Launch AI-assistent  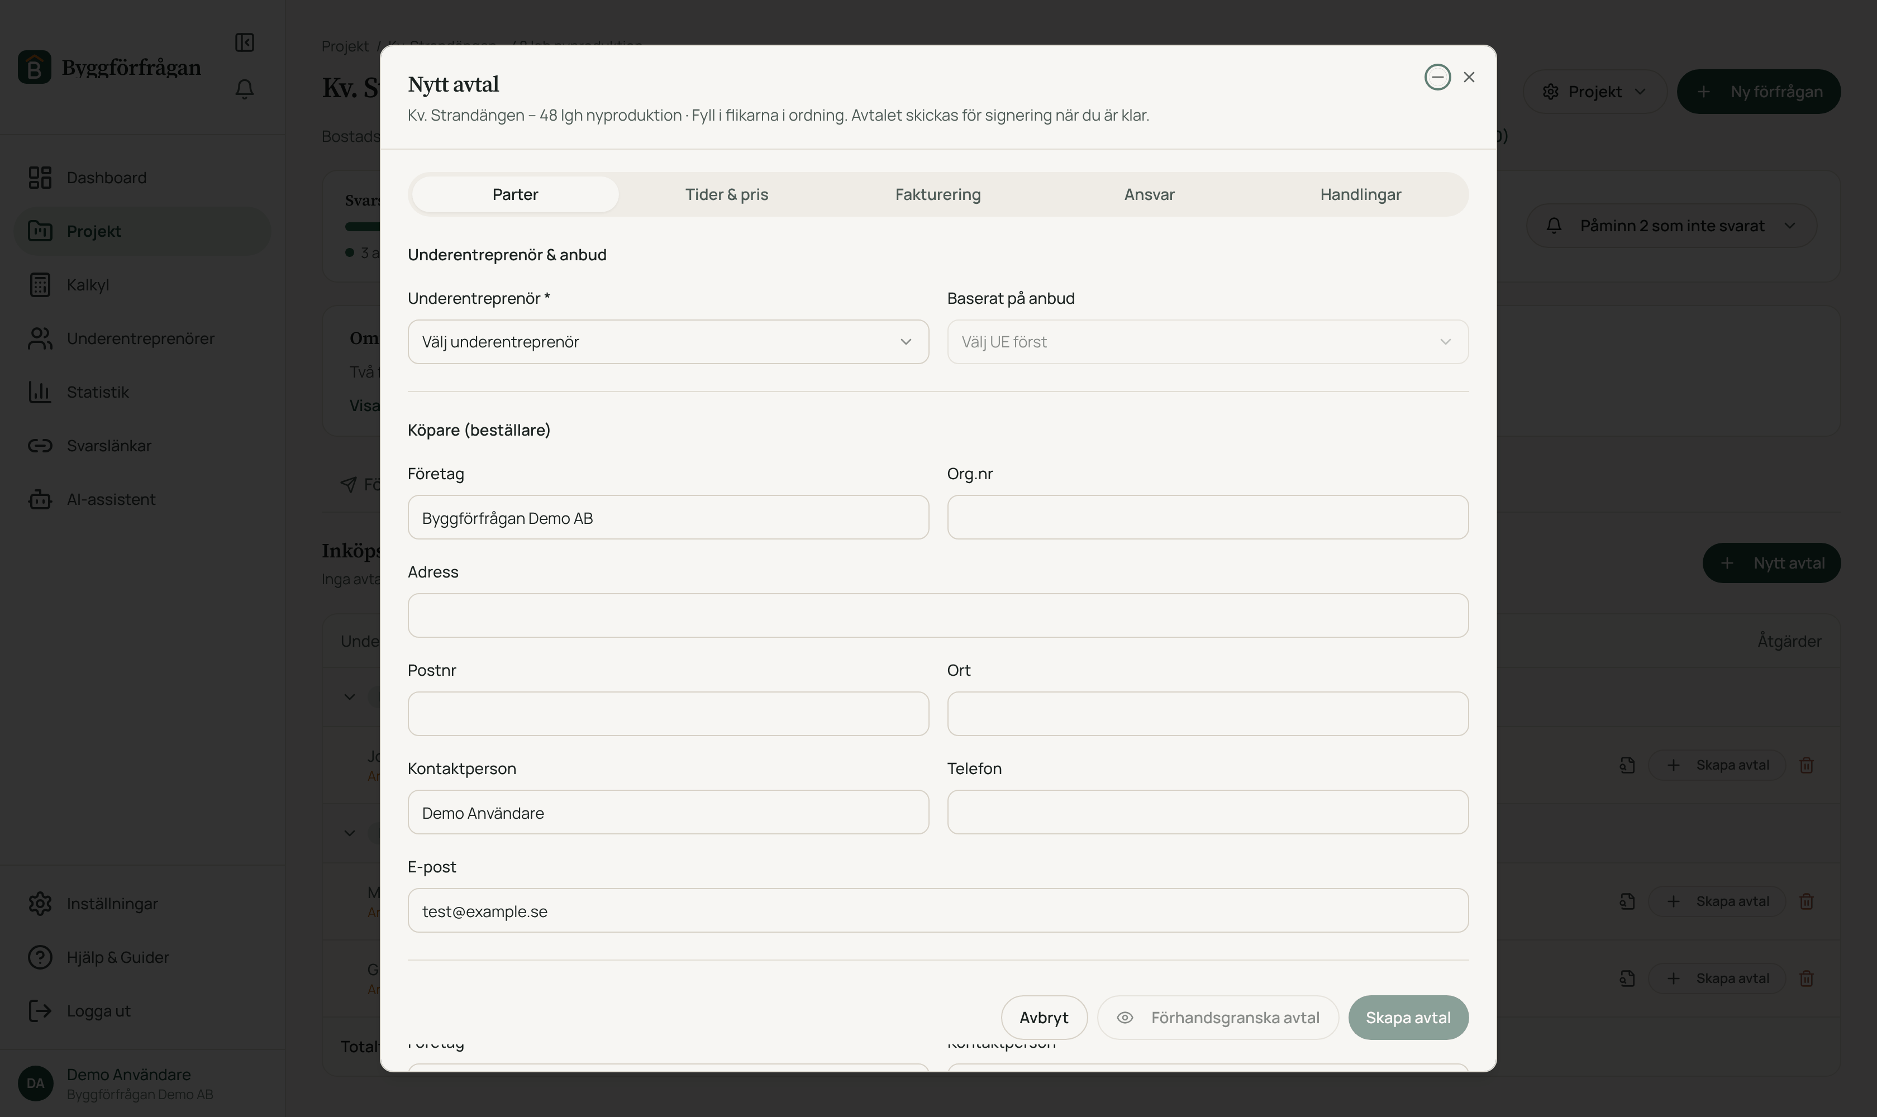142,499
